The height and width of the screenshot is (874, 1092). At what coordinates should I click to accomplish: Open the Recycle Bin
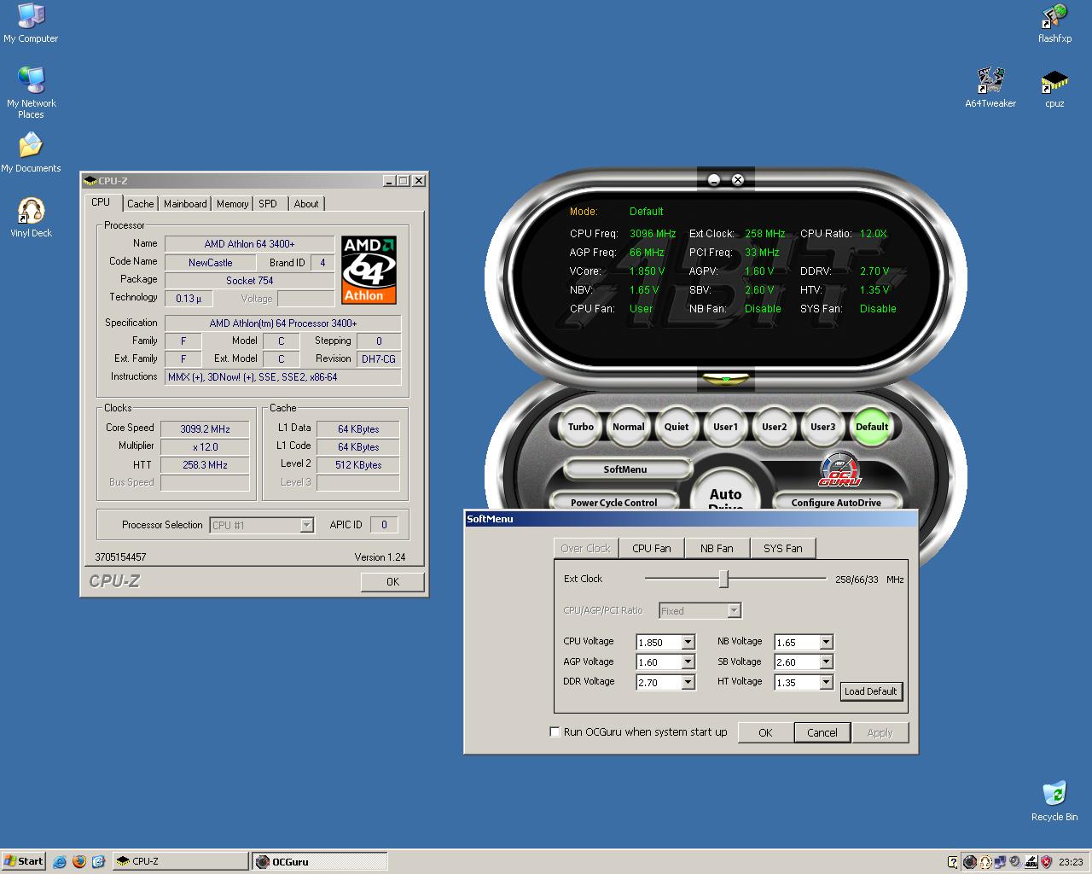1054,801
